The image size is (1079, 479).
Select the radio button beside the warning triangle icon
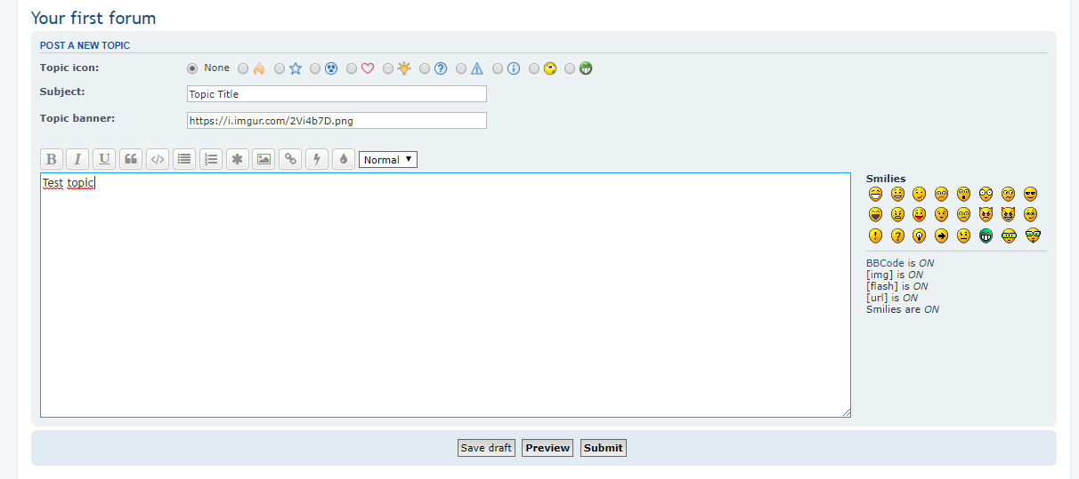[x=461, y=68]
